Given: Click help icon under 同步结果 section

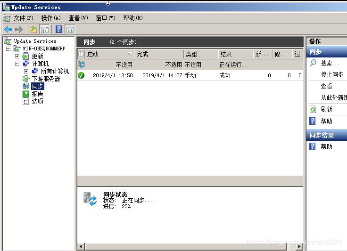Looking at the screenshot, I should [x=312, y=146].
